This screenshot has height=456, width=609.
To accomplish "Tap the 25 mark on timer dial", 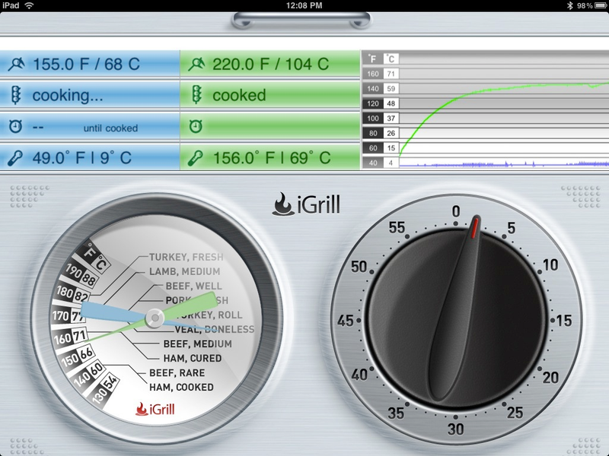I will coord(515,413).
